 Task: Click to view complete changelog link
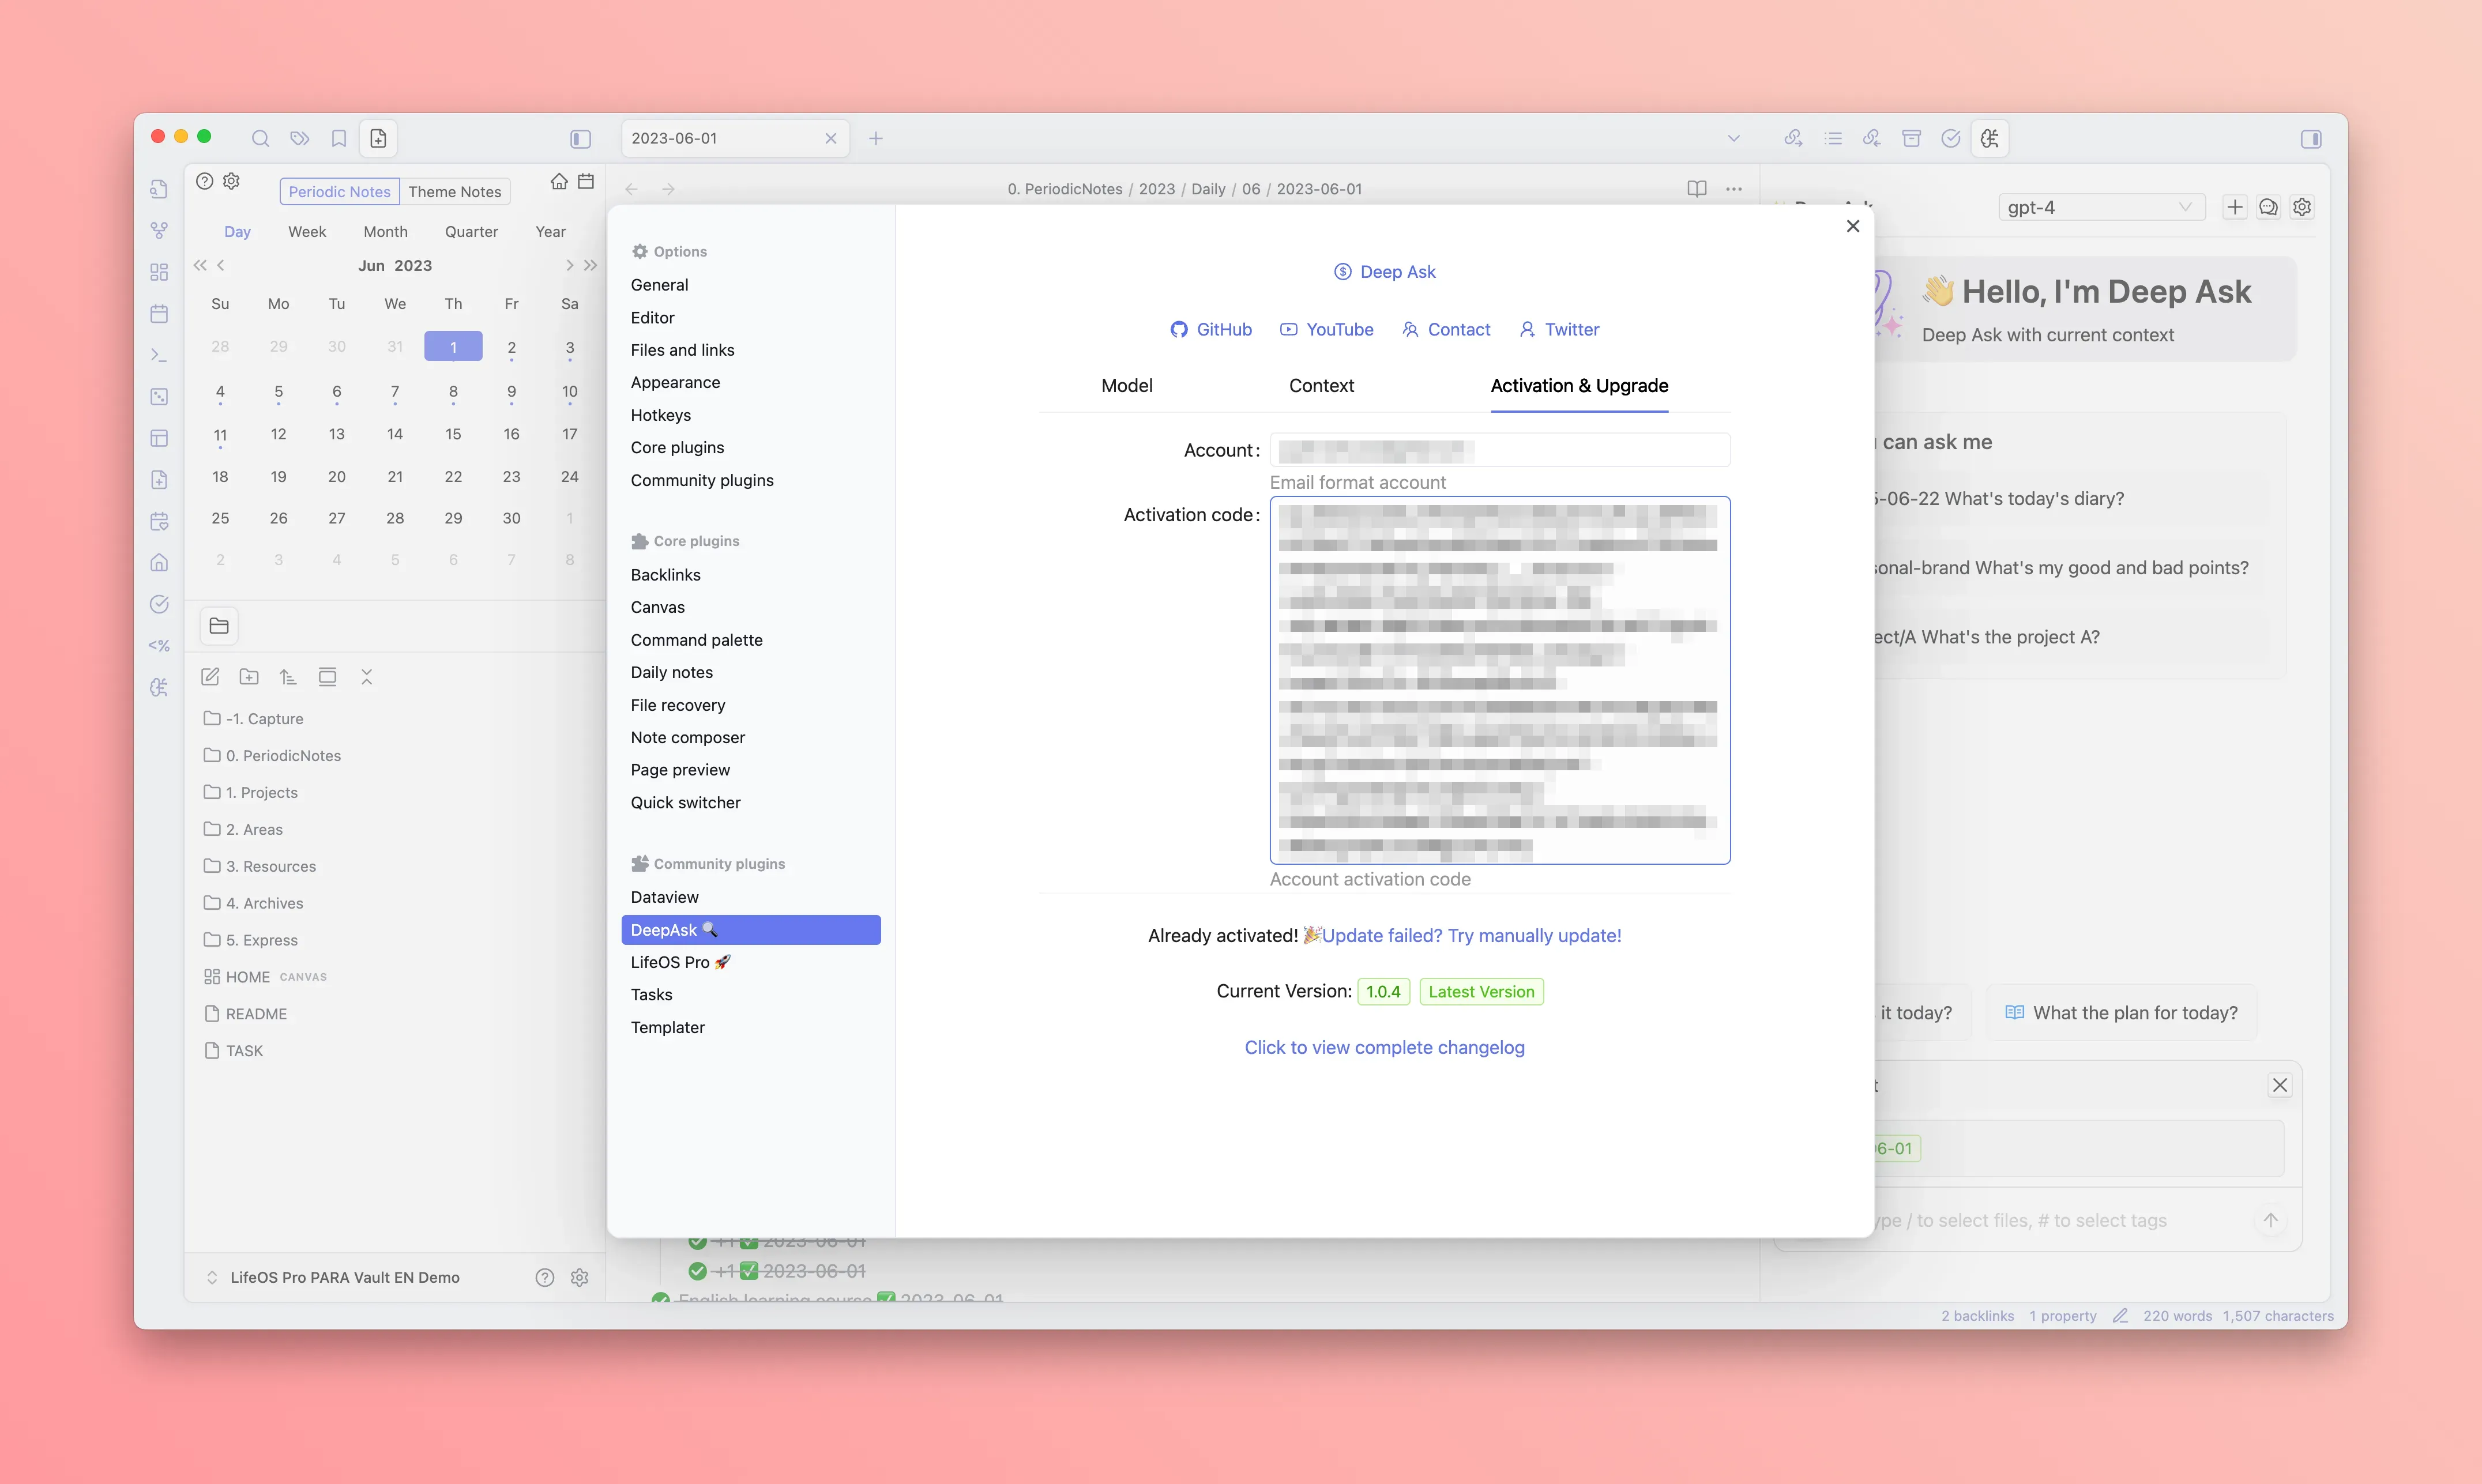(1384, 1047)
